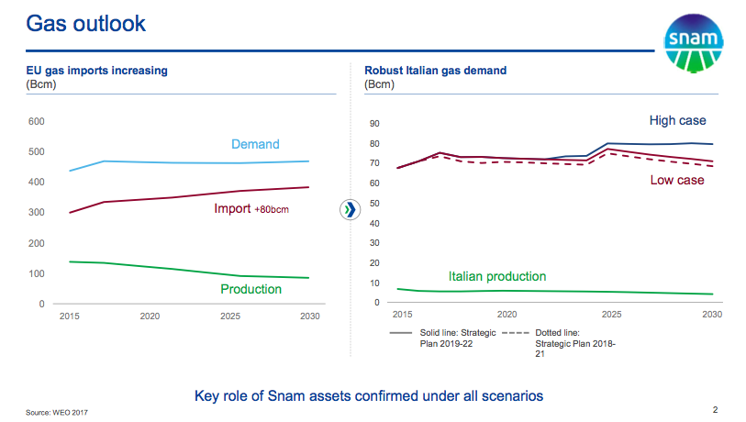Select the green 'Production' label on left chart

pyautogui.click(x=251, y=289)
